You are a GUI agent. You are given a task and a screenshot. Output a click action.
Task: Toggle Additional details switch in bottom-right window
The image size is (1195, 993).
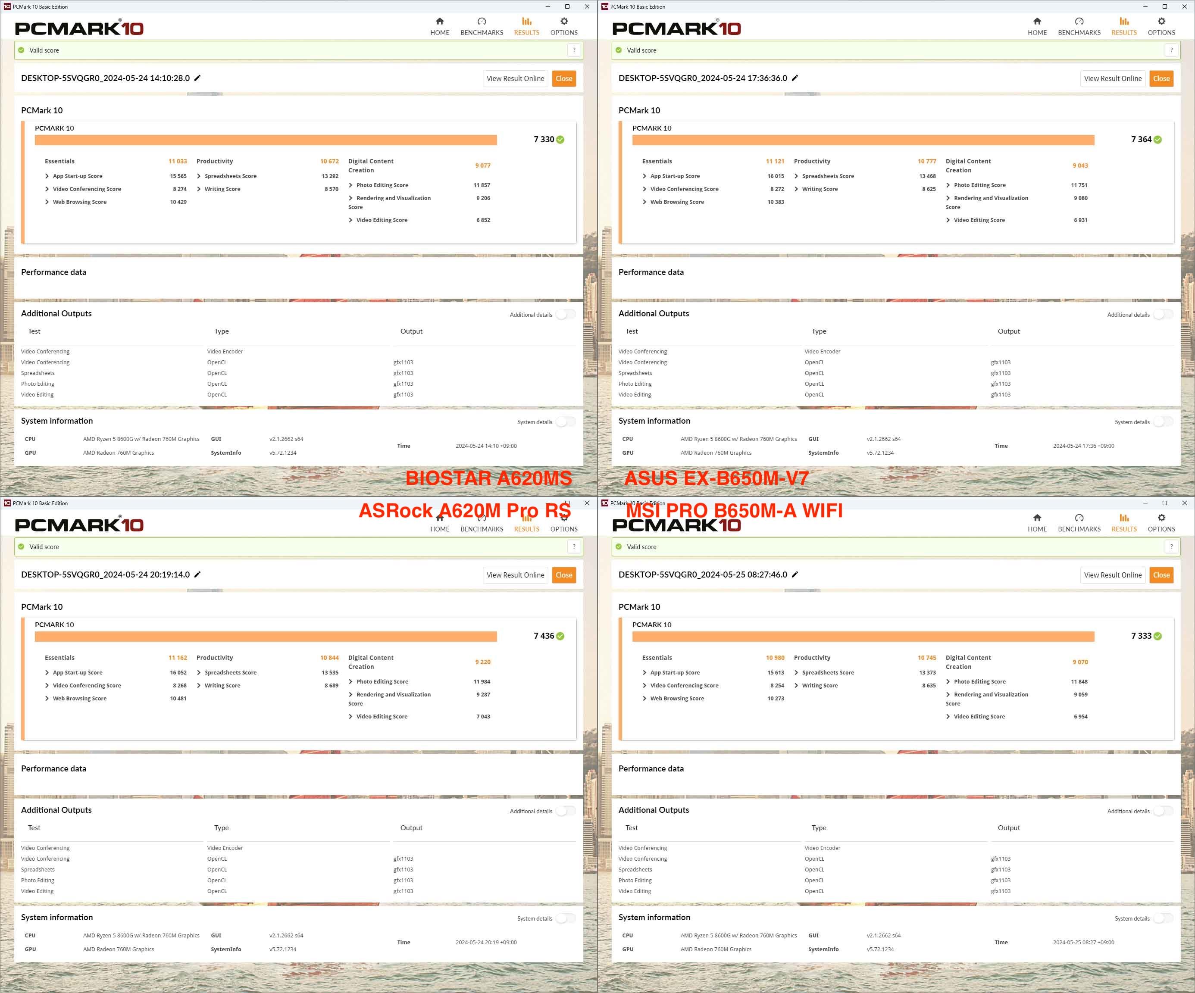point(1163,811)
